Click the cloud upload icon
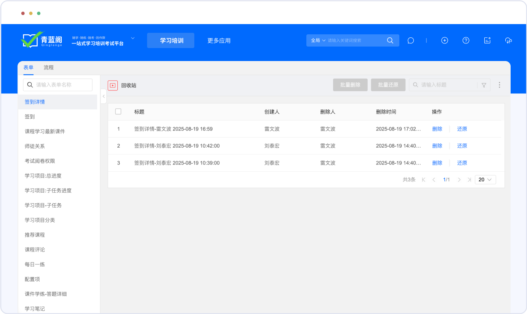527x314 pixels. (508, 40)
